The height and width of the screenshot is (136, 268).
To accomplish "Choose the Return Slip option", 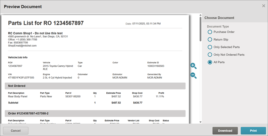I will click(x=210, y=40).
